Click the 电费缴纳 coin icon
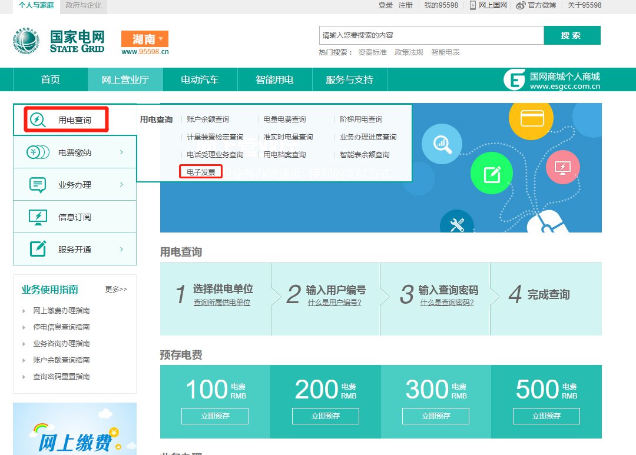The height and width of the screenshot is (455, 636). click(x=38, y=152)
